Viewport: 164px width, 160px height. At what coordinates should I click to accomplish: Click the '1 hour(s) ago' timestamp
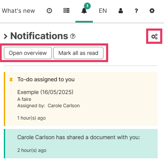click(x=32, y=118)
